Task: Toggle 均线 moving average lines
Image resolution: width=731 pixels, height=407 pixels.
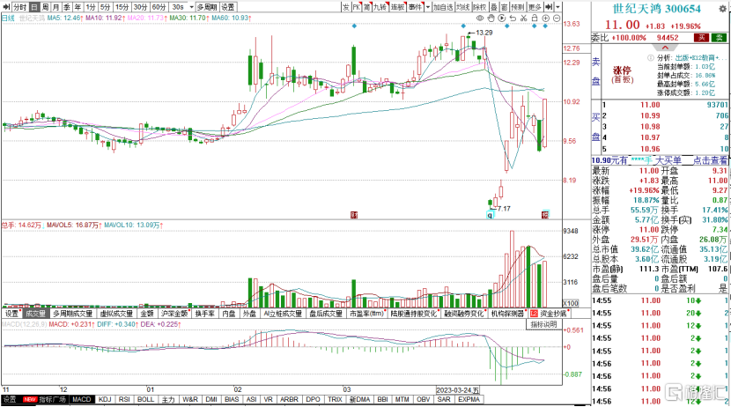Action: pyautogui.click(x=463, y=7)
